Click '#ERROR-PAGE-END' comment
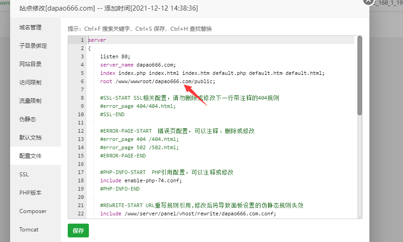The image size is (403, 242). (x=123, y=156)
